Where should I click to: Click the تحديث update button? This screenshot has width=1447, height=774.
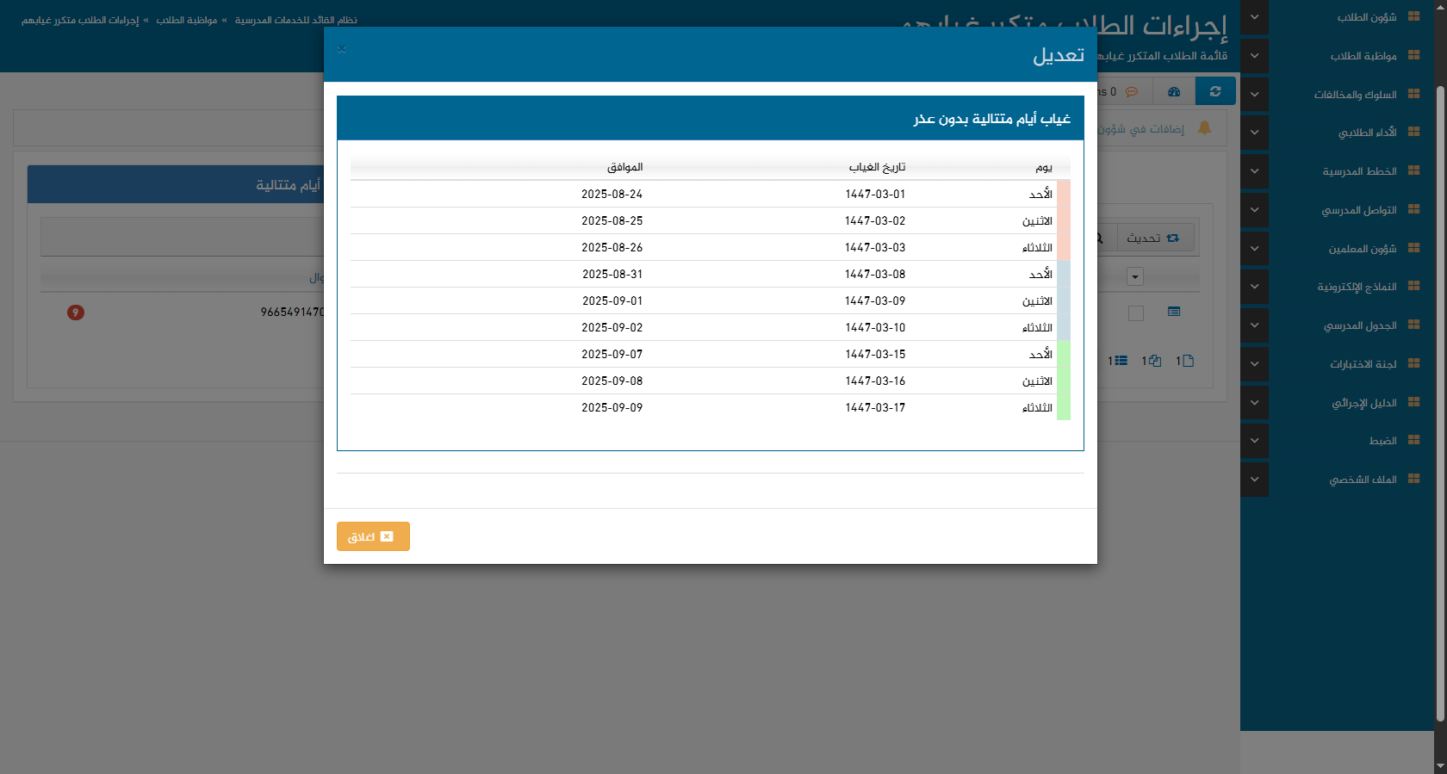[x=1154, y=238]
